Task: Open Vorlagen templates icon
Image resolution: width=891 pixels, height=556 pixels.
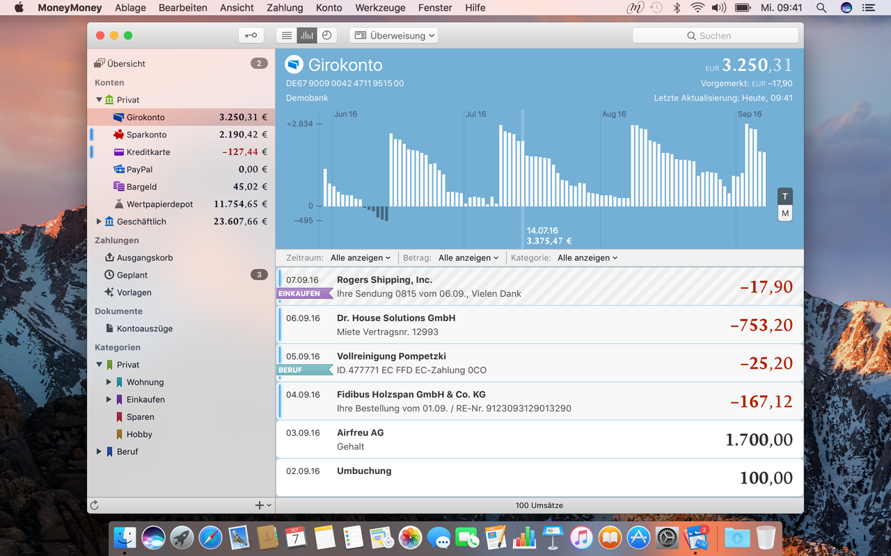Action: [x=109, y=293]
